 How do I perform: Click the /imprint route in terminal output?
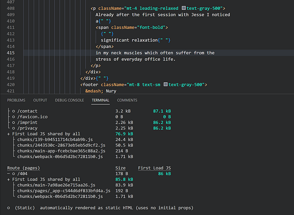(27, 123)
